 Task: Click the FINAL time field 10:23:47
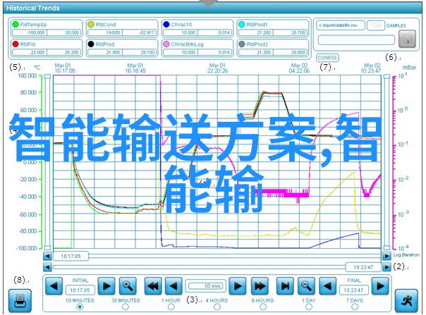click(x=353, y=290)
